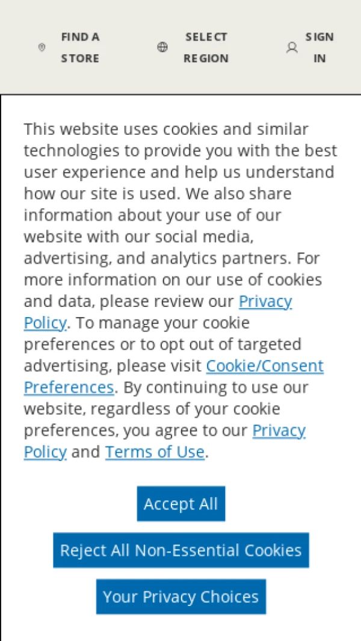This screenshot has width=361, height=641.
Task: Open Privacy link after "you agree to our"
Action: (x=279, y=430)
